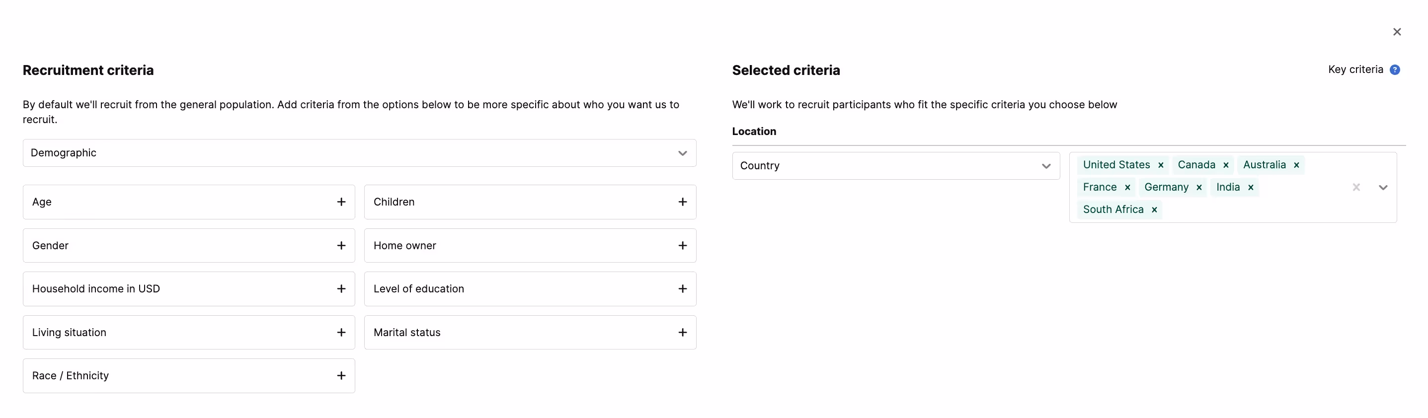Open the country list chevron

pos(1383,187)
